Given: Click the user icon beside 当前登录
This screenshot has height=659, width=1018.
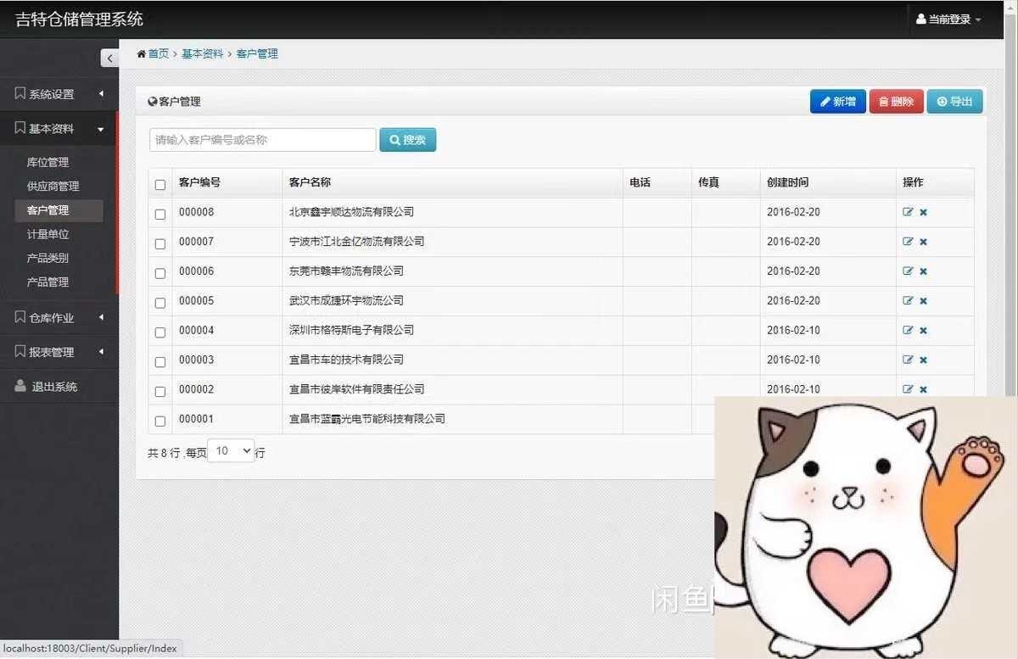Looking at the screenshot, I should click(x=921, y=19).
